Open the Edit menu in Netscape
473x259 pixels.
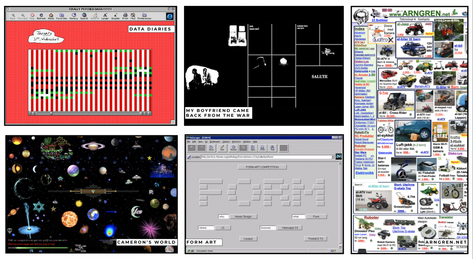click(x=194, y=142)
